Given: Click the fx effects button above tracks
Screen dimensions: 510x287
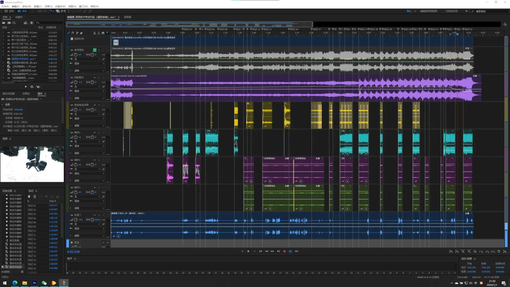Looking at the screenshot, I should pyautogui.click(x=73, y=33).
